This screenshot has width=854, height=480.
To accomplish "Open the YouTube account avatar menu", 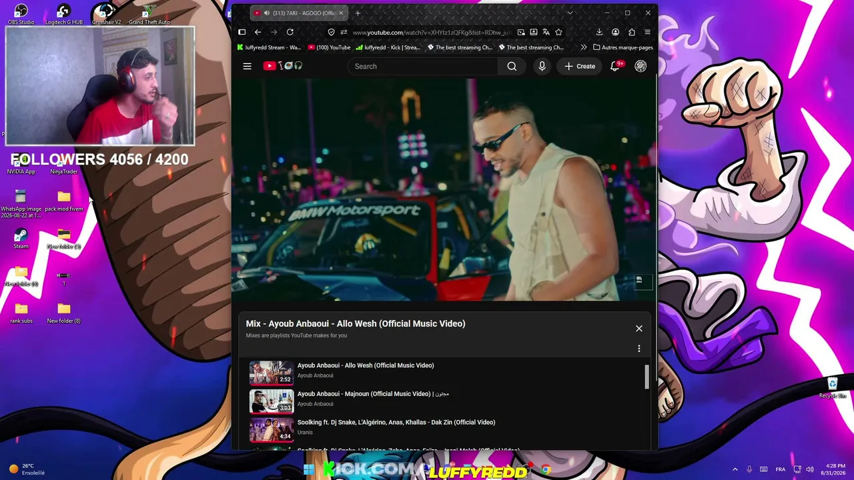I will 640,66.
